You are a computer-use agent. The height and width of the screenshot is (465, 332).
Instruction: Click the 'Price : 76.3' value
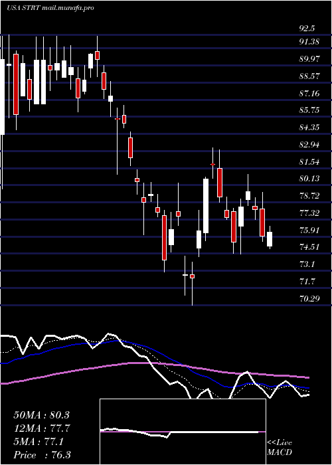[x=42, y=455]
